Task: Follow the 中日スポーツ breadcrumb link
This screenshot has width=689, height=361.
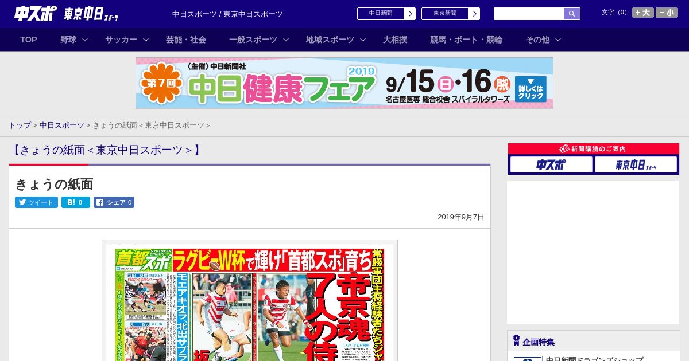Action: click(61, 125)
